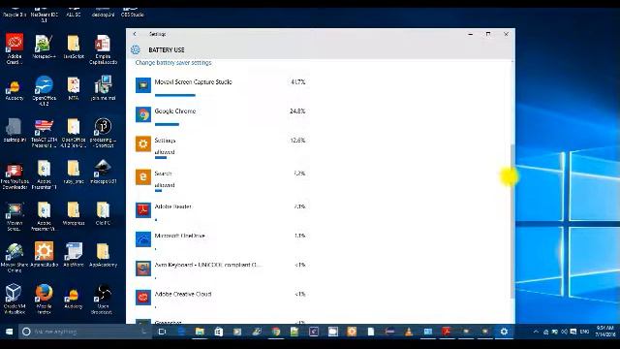The height and width of the screenshot is (349, 620).
Task: Click the 24.8% usage value for Chrome
Action: [297, 111]
